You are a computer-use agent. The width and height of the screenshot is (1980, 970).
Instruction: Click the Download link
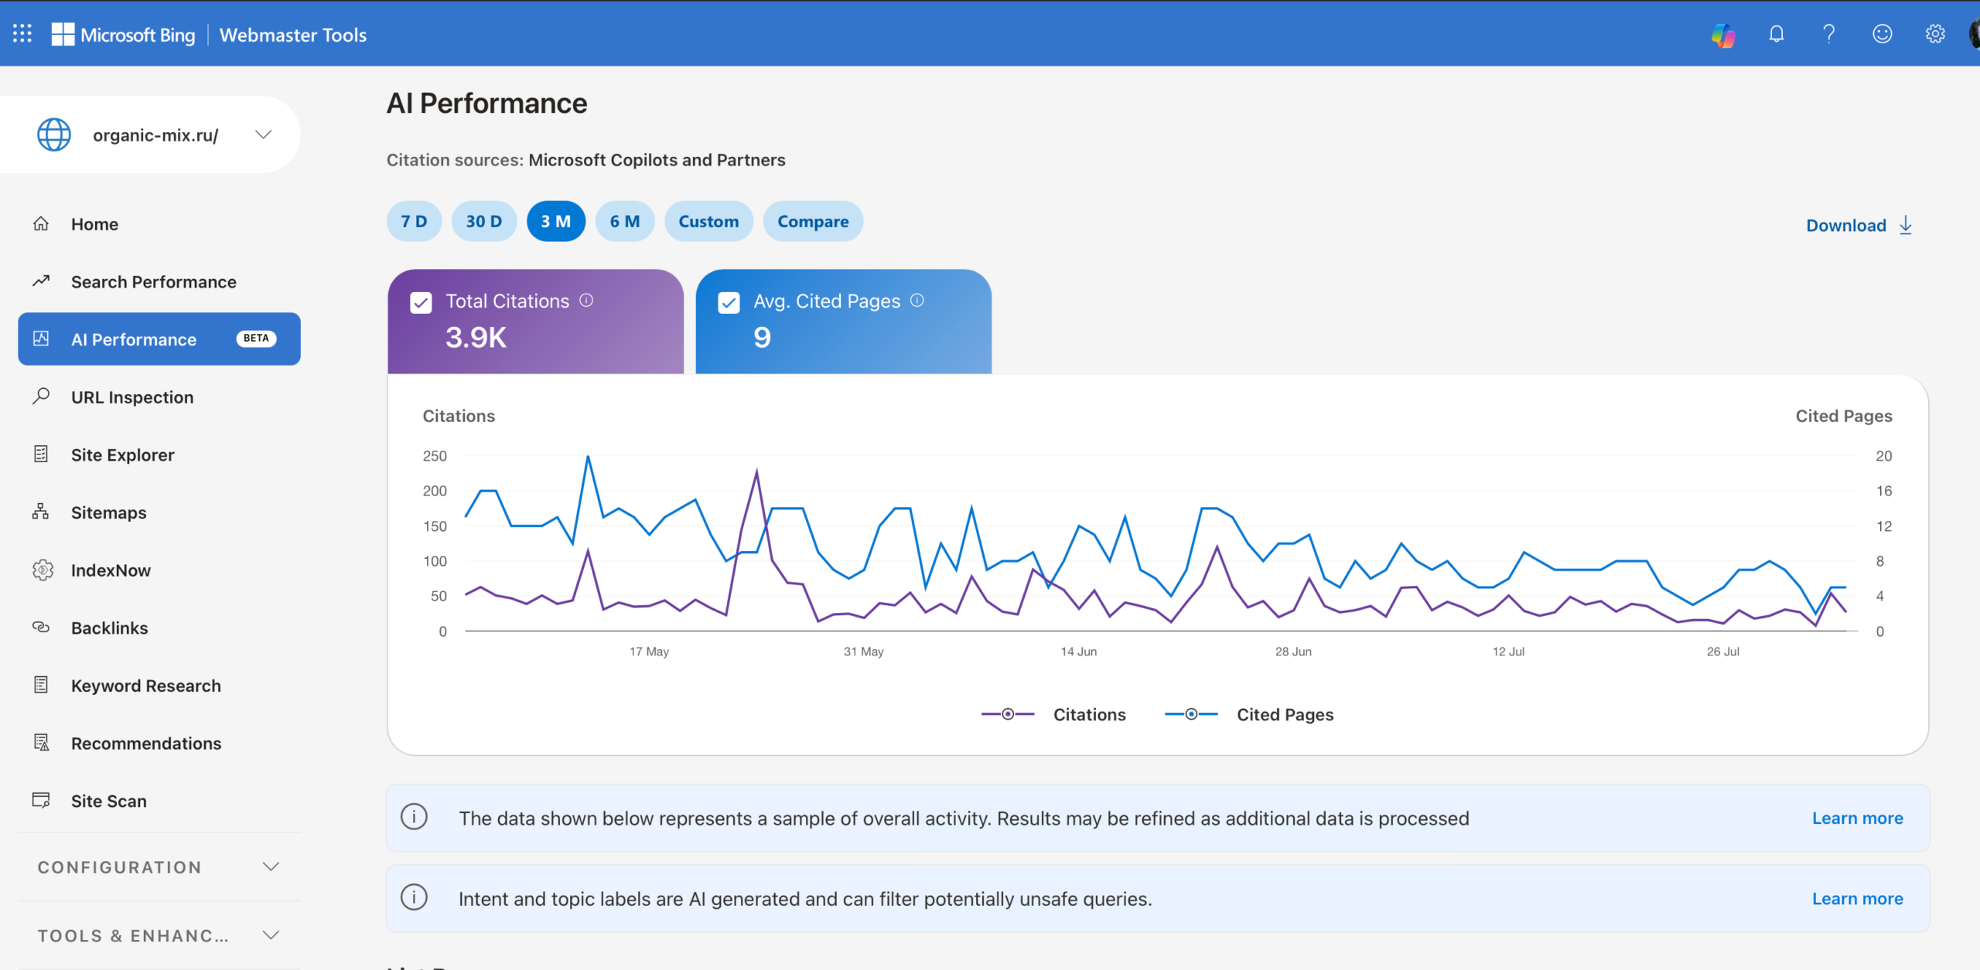1859,225
